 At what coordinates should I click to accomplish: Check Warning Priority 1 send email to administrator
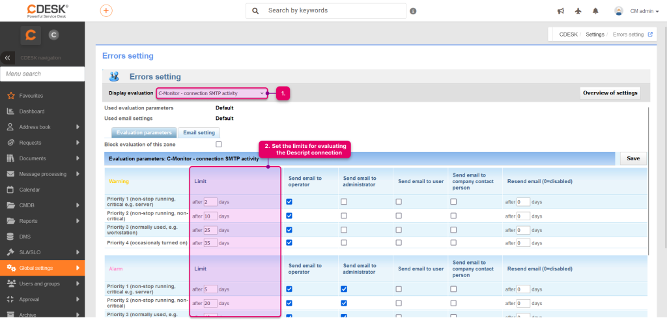click(x=344, y=201)
